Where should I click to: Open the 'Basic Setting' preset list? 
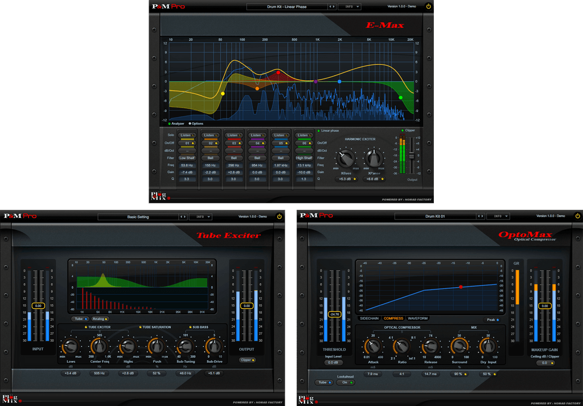pyautogui.click(x=138, y=217)
